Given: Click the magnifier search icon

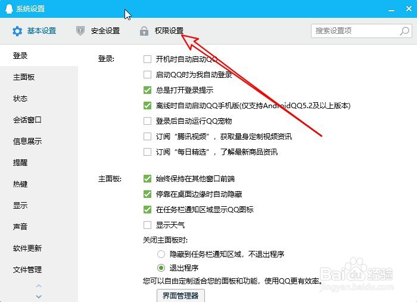Looking at the screenshot, I should pos(404,31).
